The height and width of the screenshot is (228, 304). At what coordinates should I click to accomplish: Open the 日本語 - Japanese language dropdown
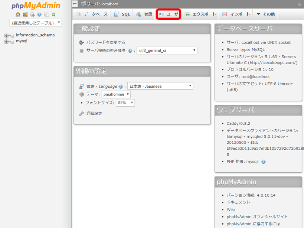click(160, 86)
